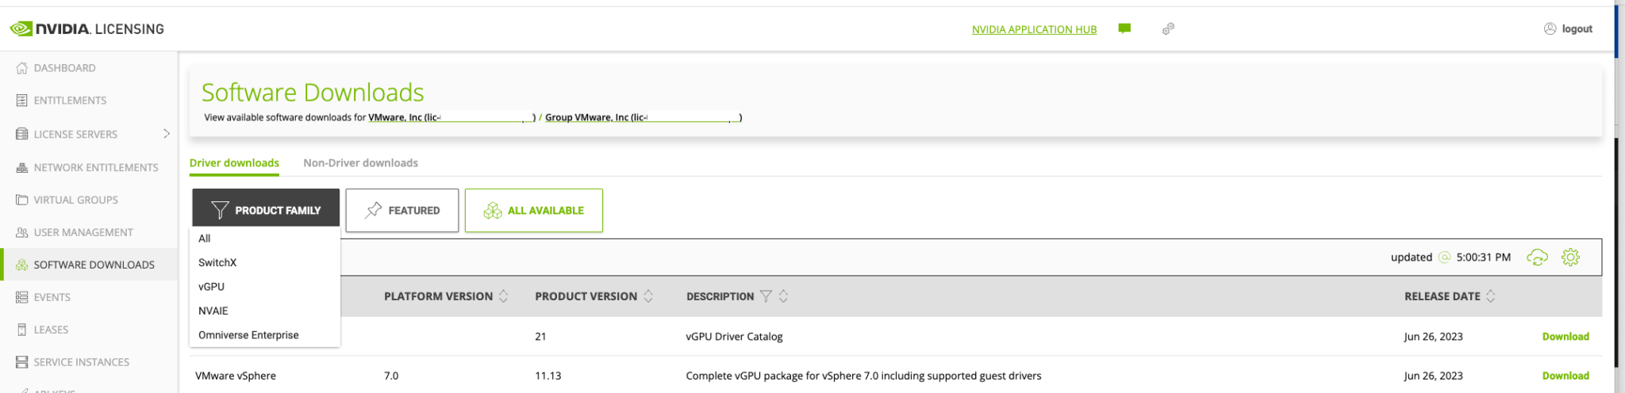Viewport: 1625px width, 393px height.
Task: Sort Description column using arrows icon
Action: click(x=783, y=296)
